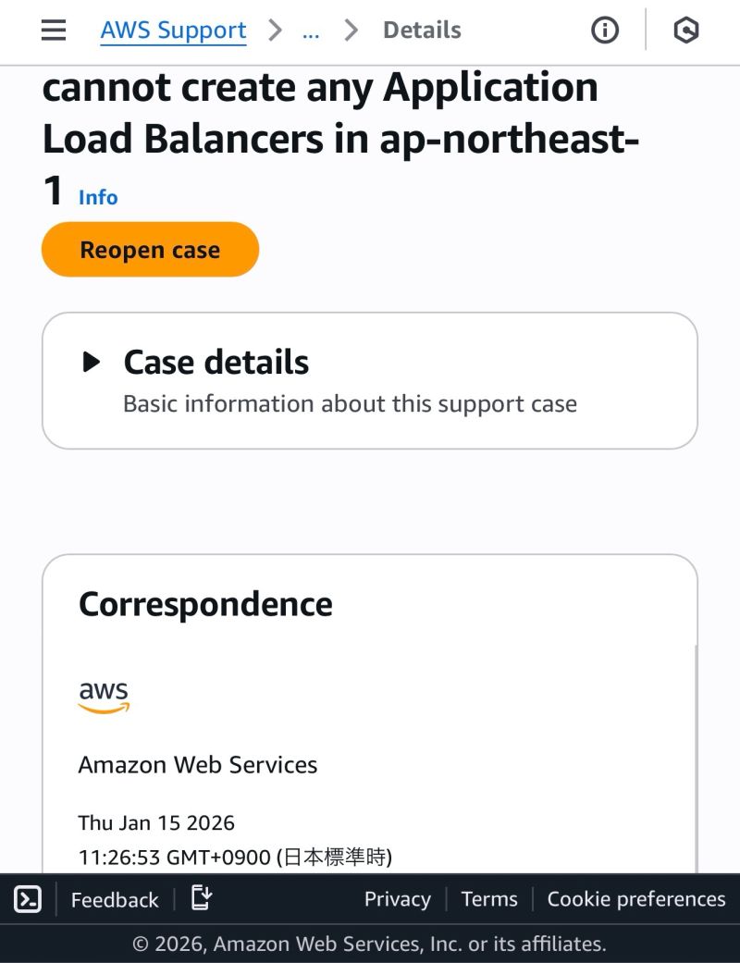Image resolution: width=740 pixels, height=963 pixels.
Task: Open the Privacy link in the footer
Action: 397,898
